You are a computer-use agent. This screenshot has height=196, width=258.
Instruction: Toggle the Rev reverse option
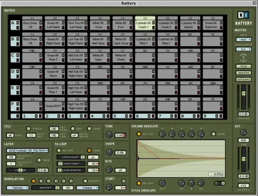coord(73,128)
